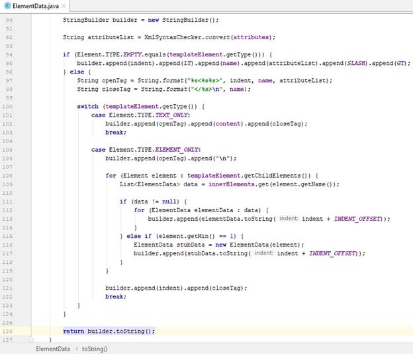Click the 'break;' statement on line 103
This screenshot has width=413, height=354.
(x=116, y=133)
